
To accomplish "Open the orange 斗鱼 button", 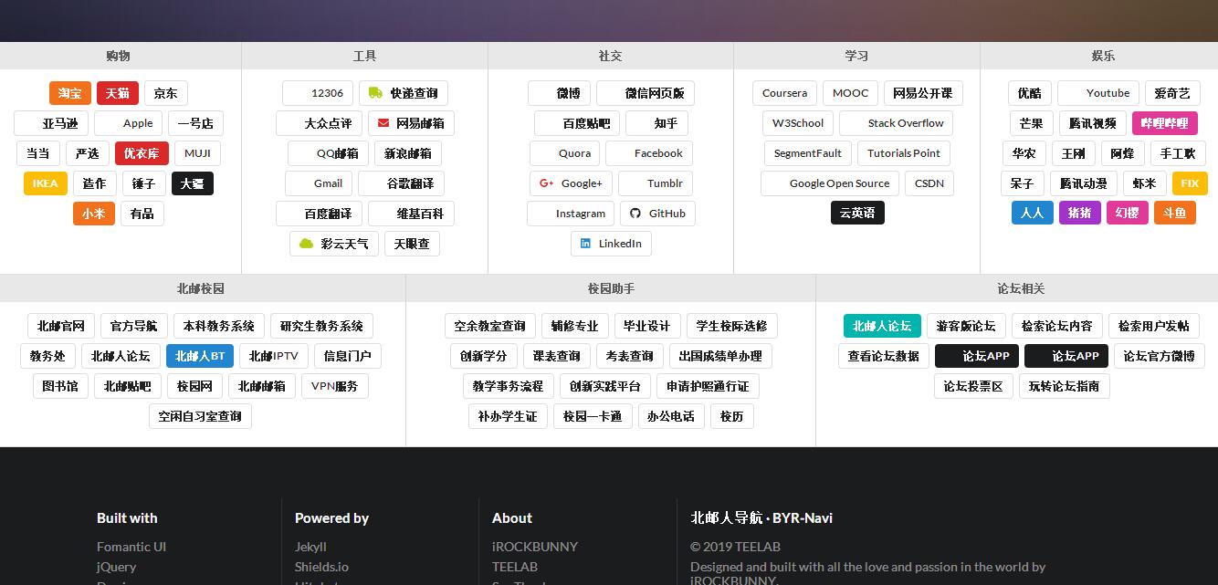I will click(x=1175, y=213).
